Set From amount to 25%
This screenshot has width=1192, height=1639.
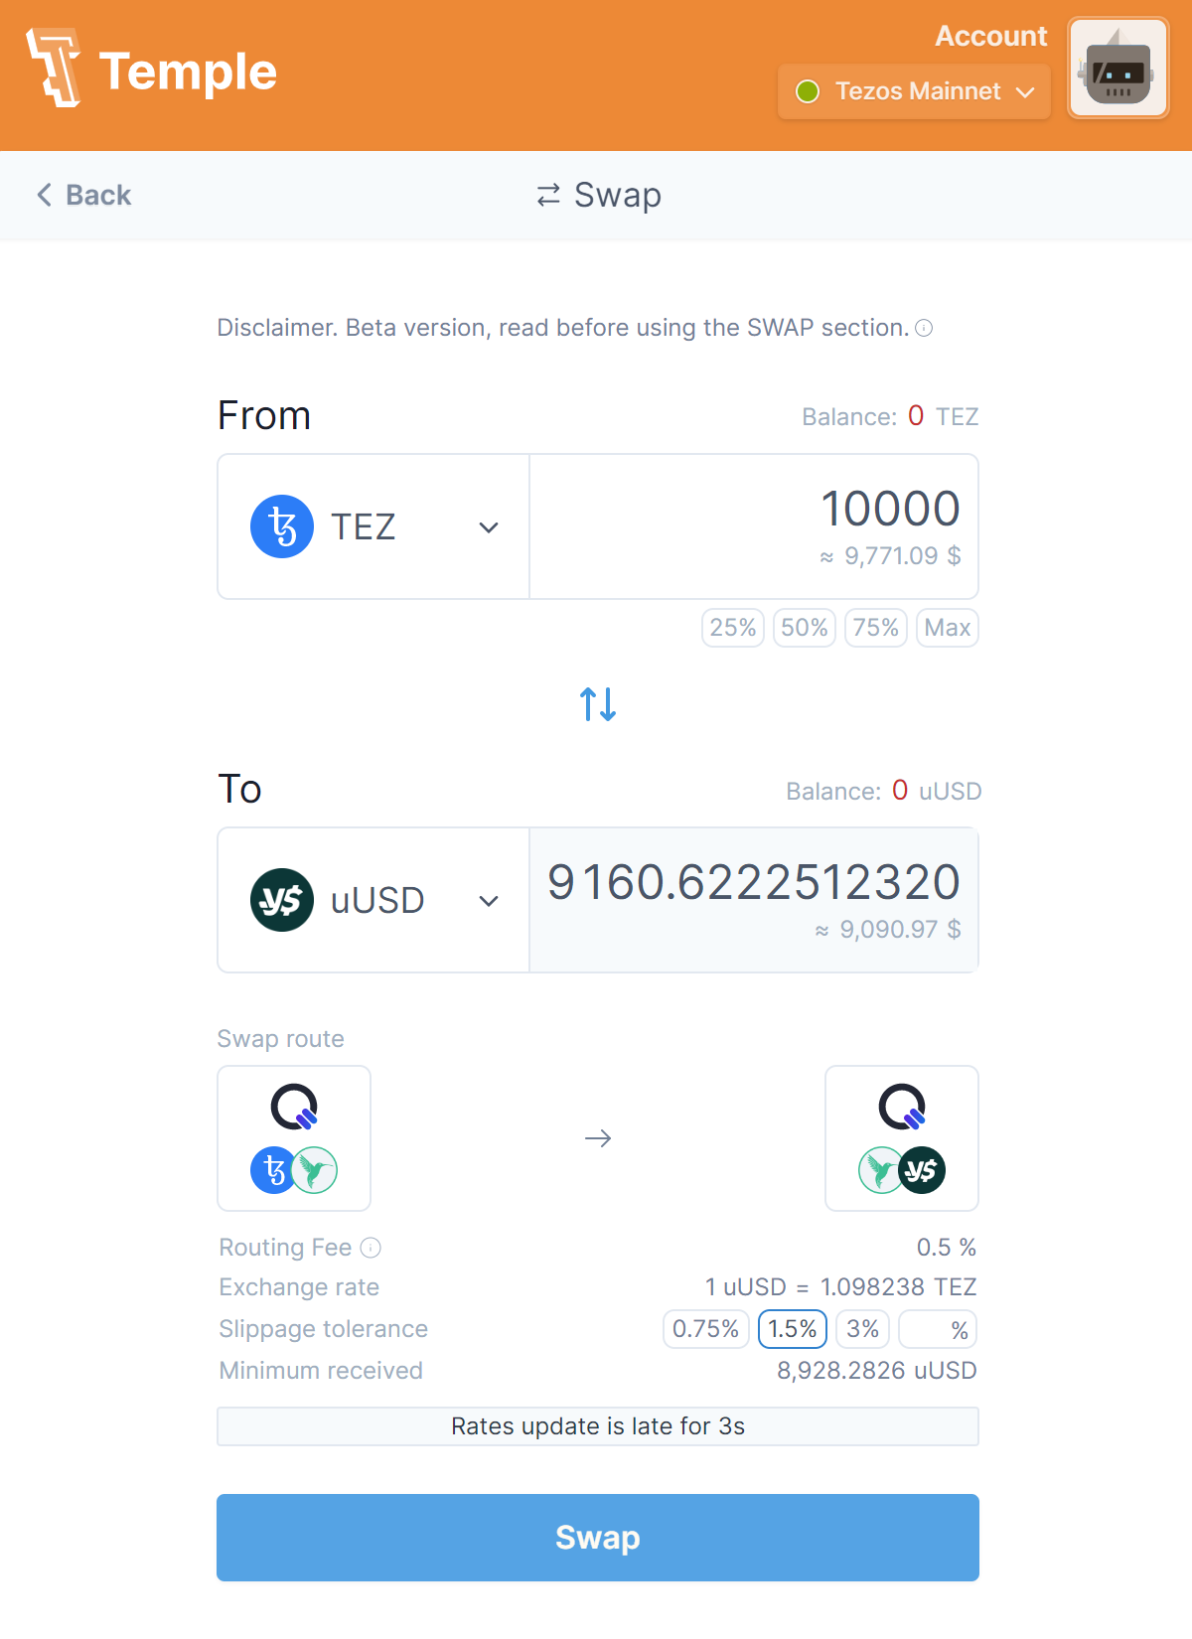click(733, 628)
